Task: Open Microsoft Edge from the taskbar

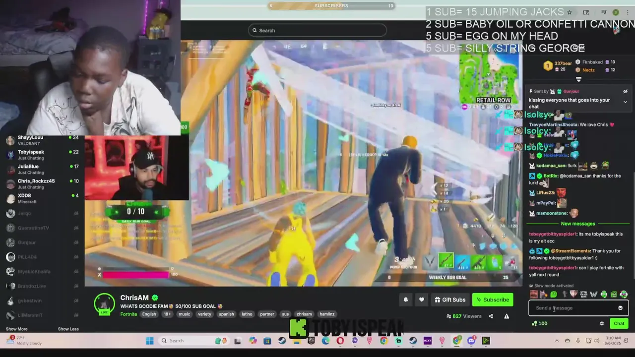Action: coord(325,341)
